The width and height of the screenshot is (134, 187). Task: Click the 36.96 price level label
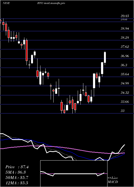125,56
